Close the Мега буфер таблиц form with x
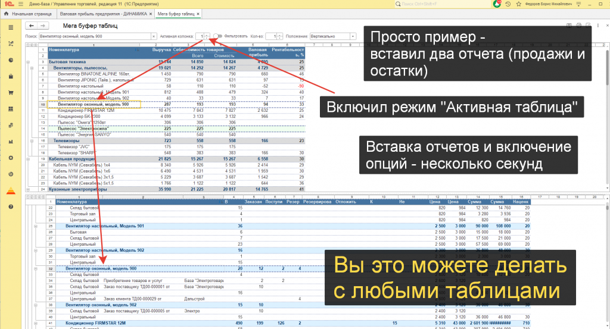 [x=606, y=25]
